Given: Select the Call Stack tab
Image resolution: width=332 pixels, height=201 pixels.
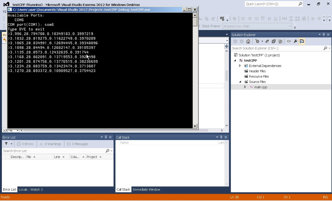Looking at the screenshot, I should (123, 190).
